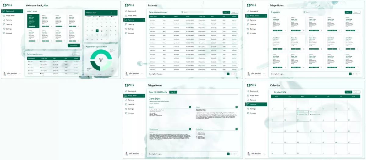Click the copy icon beside the Details heading
The width and height of the screenshot is (366, 160).
[190, 107]
